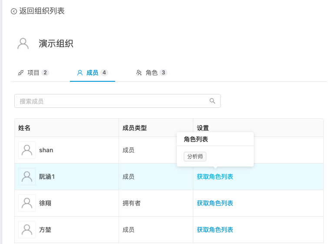The height and width of the screenshot is (244, 328).
Task: Open the 角色 tab
Action: (x=151, y=73)
